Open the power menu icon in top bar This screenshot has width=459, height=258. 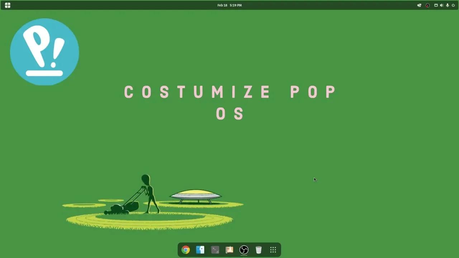click(x=453, y=5)
